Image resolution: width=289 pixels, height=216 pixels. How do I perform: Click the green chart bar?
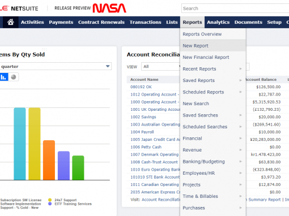tap(78, 168)
